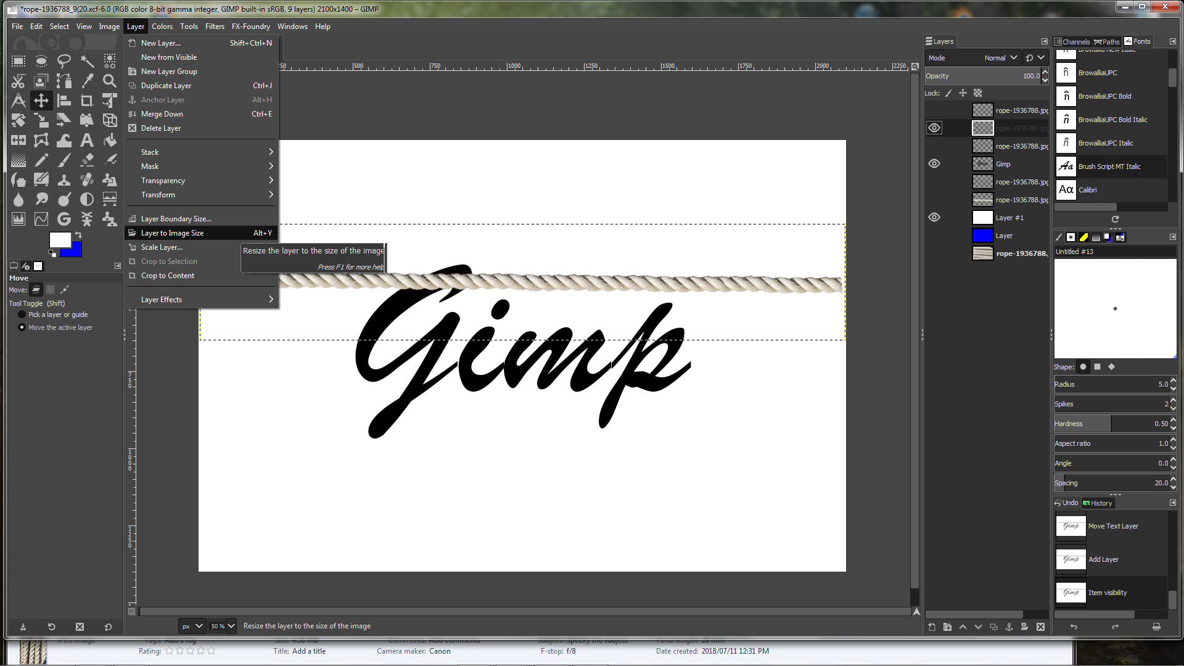Select the Pencil tool

tap(41, 160)
